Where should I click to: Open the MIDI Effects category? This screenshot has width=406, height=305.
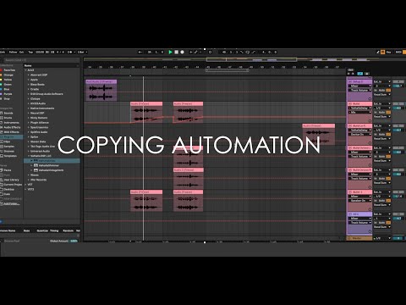[x=11, y=132]
